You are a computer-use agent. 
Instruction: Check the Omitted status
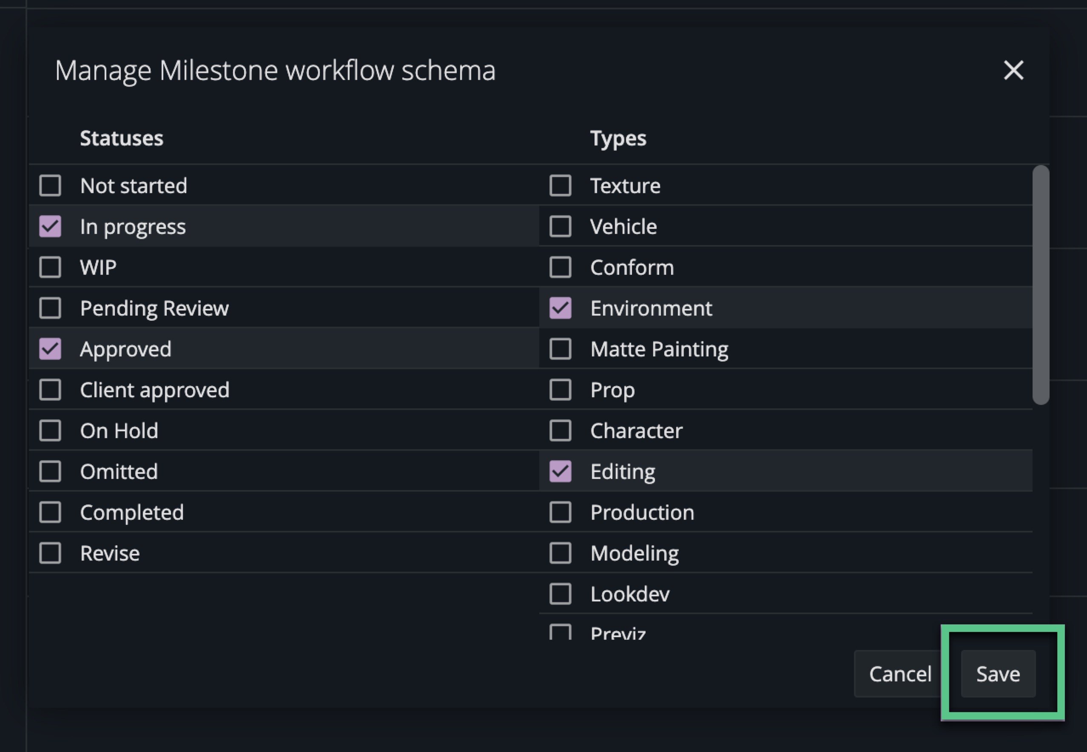tap(50, 472)
